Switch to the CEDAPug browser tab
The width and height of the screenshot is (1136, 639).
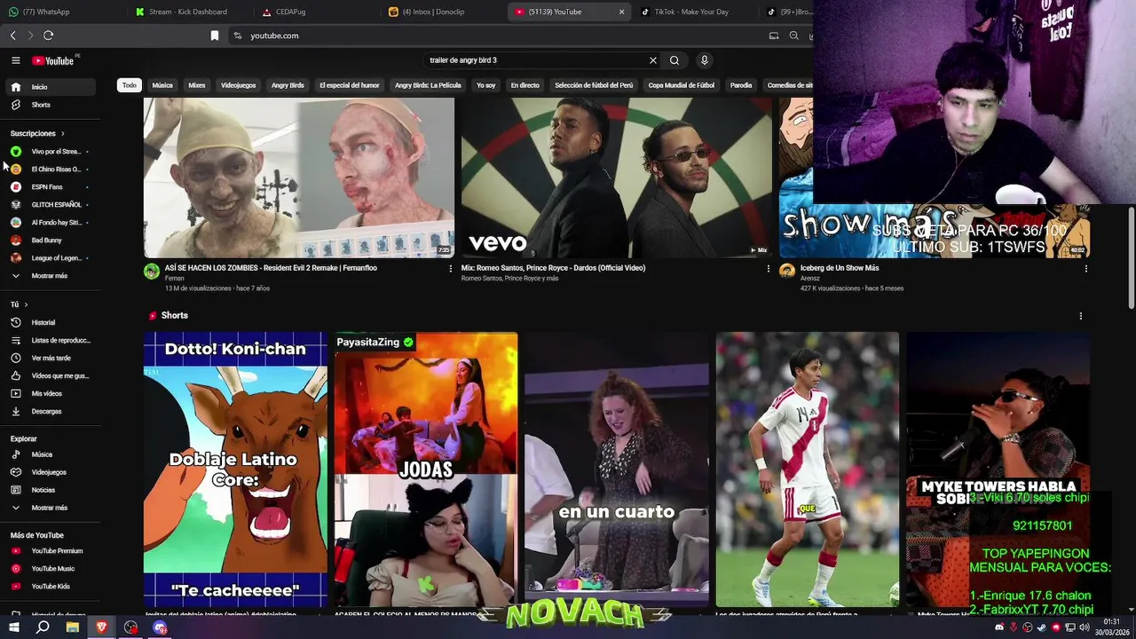[x=317, y=12]
